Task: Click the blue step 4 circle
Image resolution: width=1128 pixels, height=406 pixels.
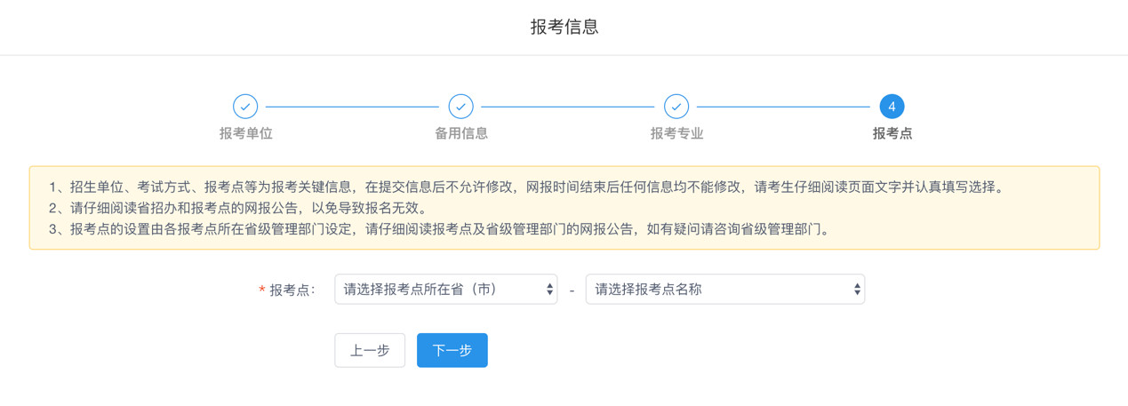Action: click(892, 107)
